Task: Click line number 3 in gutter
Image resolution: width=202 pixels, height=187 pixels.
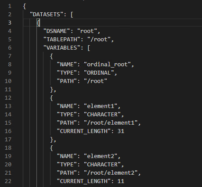Action: point(10,23)
